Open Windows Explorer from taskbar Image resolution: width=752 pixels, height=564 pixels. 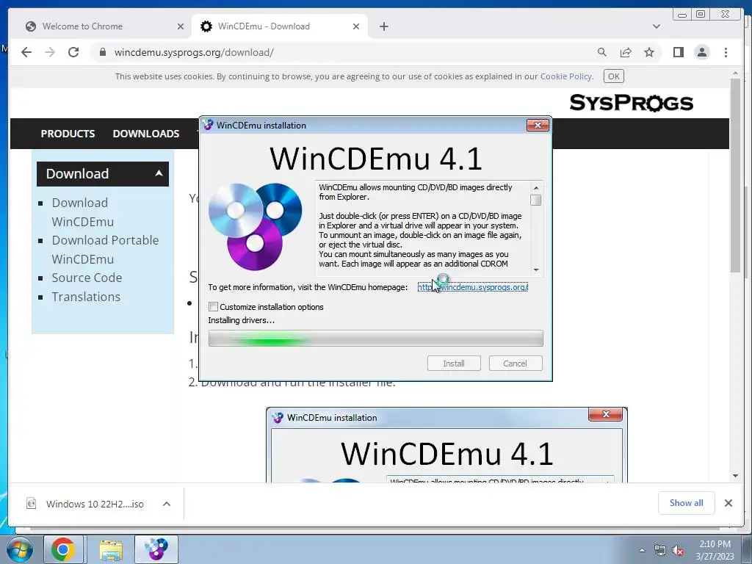111,549
